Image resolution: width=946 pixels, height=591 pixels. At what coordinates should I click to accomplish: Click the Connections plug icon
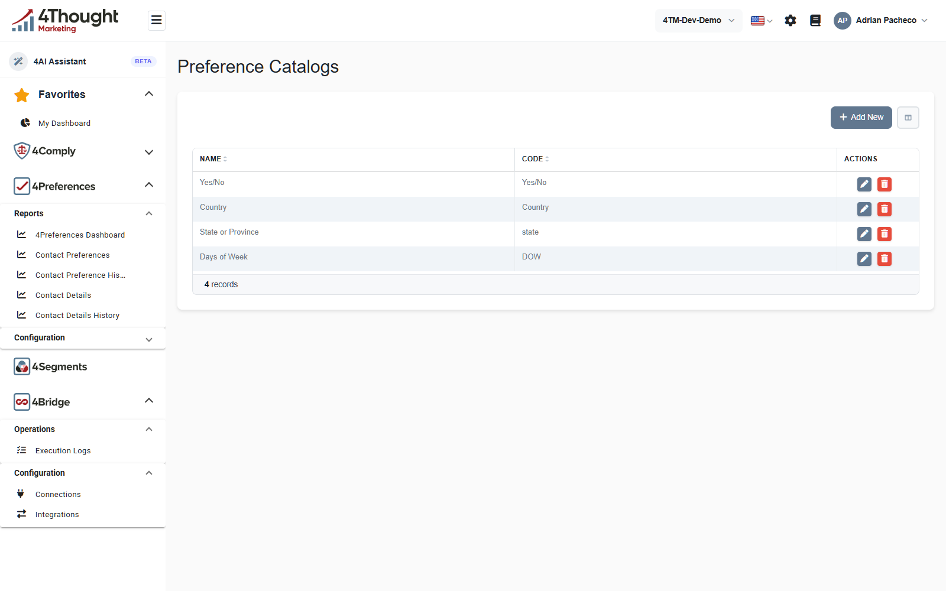(21, 494)
